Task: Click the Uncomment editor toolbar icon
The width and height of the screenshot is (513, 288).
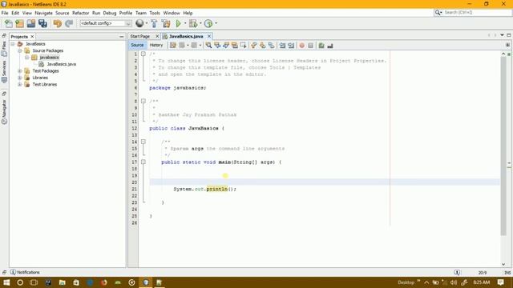Action: 330,46
